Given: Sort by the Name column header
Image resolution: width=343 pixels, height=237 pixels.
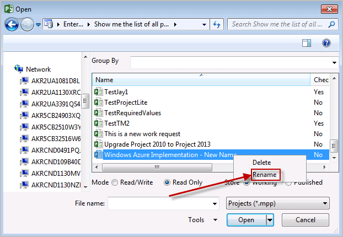Looking at the screenshot, I should 201,80.
